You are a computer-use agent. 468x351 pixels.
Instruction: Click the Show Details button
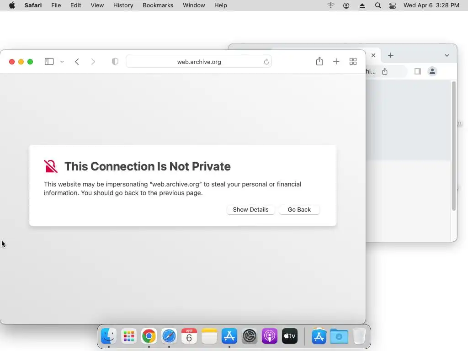point(251,209)
